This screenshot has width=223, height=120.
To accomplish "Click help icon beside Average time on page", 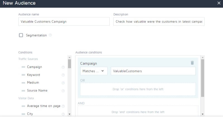I will pos(63,106).
